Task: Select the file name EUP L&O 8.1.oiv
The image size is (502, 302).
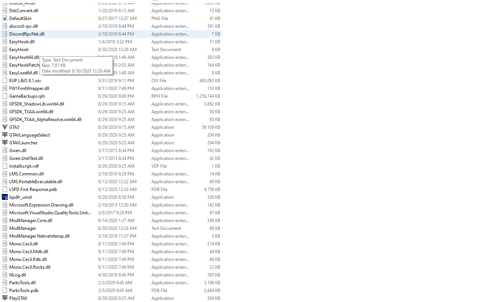Action: (x=25, y=81)
